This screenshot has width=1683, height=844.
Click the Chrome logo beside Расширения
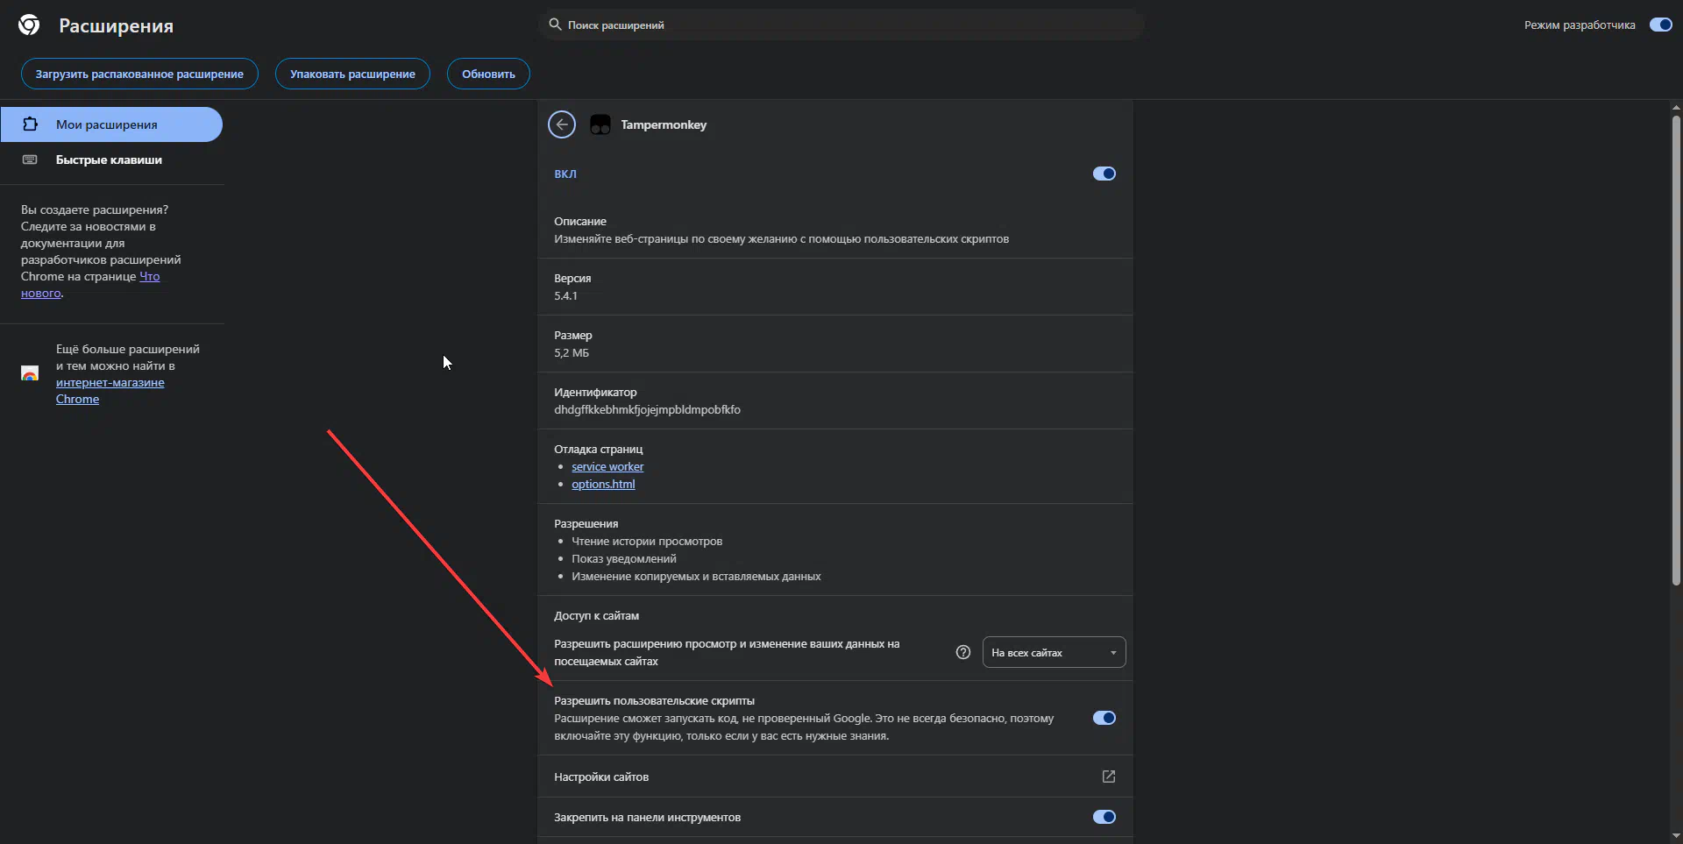(x=29, y=25)
